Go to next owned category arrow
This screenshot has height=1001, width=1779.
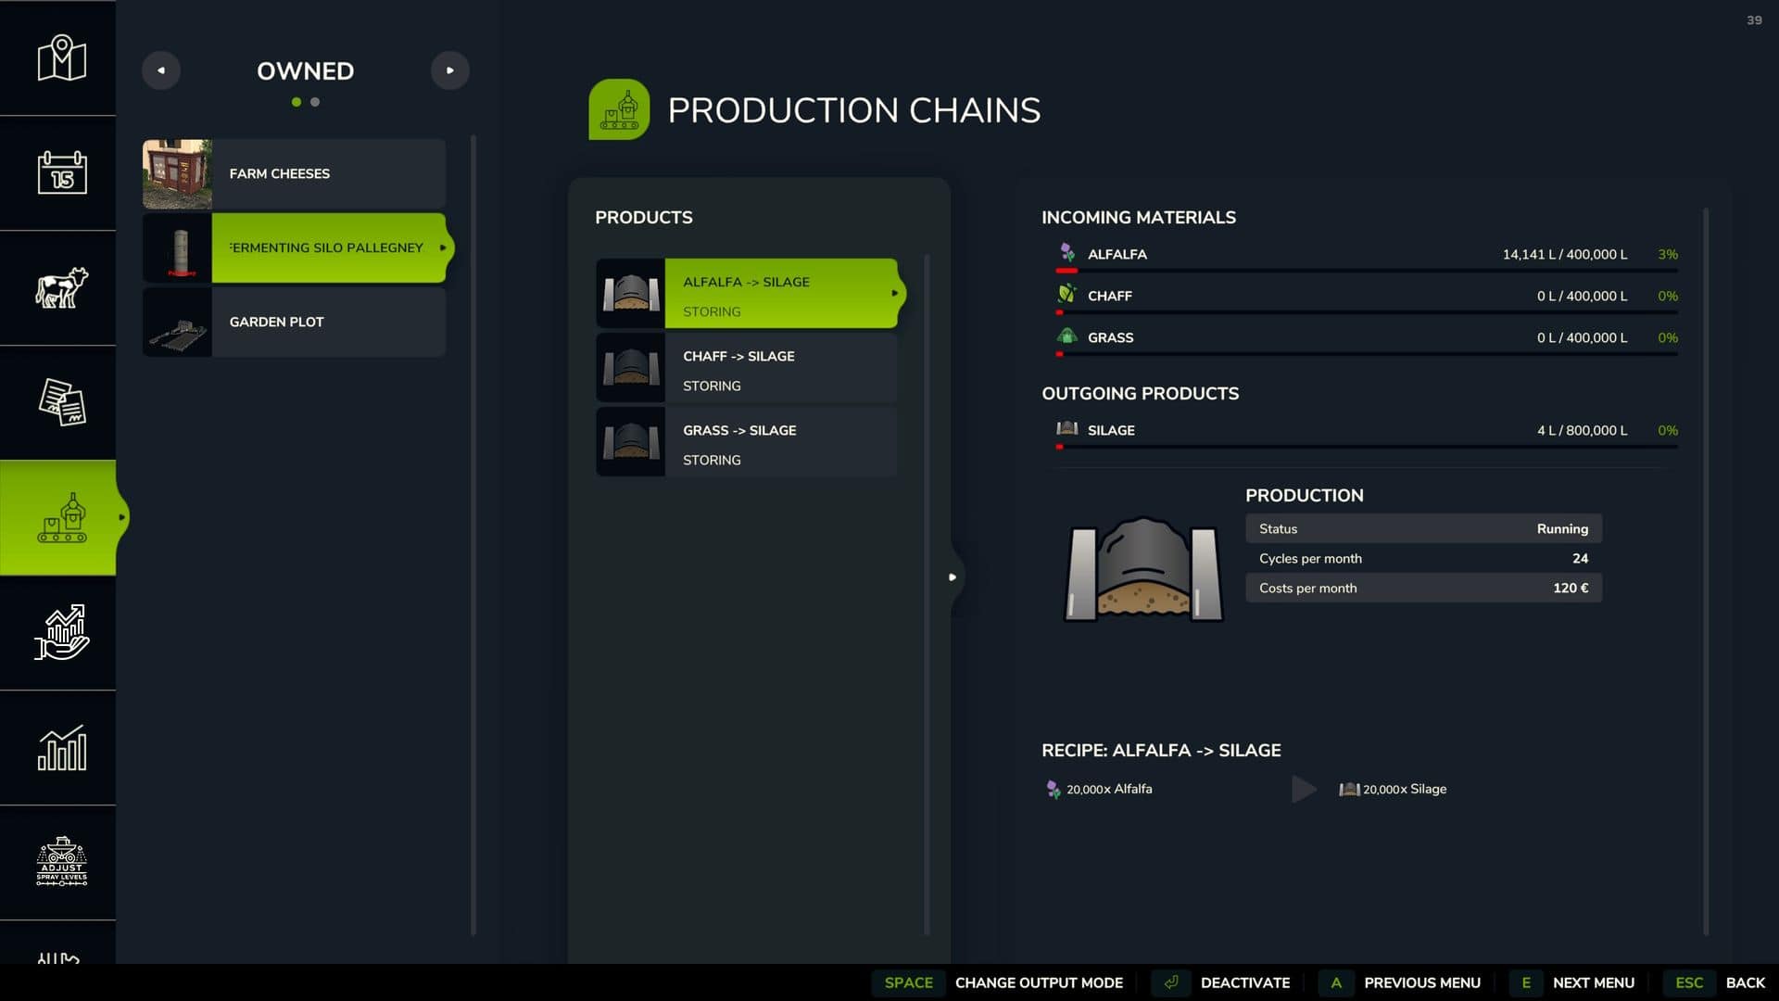(x=449, y=70)
